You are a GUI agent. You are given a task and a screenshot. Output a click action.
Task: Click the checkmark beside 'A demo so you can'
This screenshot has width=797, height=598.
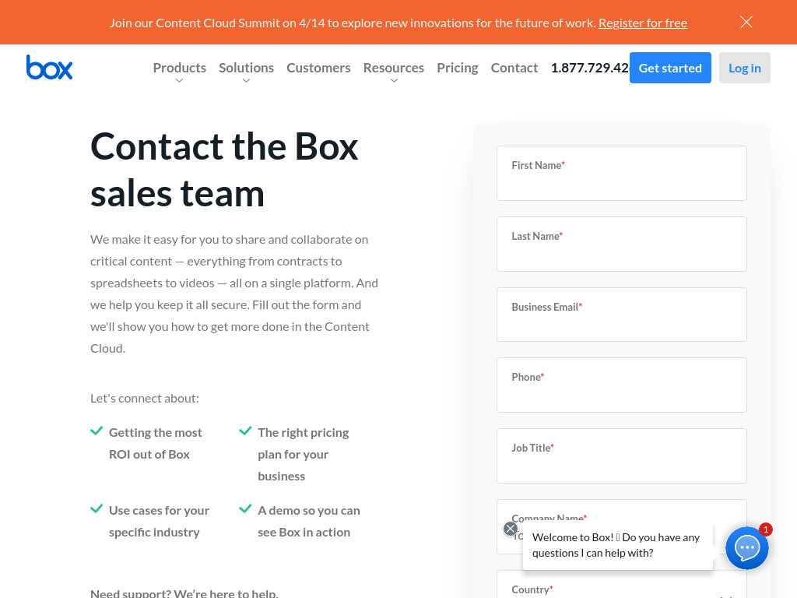tap(245, 508)
